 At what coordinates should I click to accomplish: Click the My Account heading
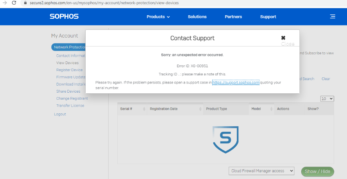click(64, 36)
